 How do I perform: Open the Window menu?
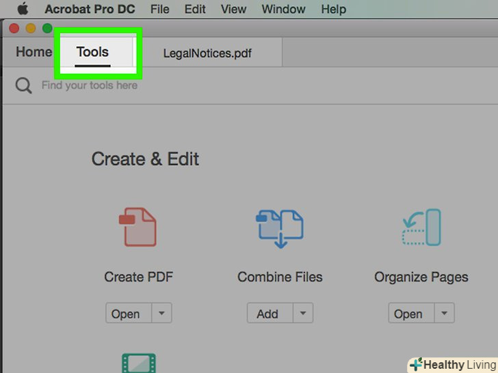283,9
